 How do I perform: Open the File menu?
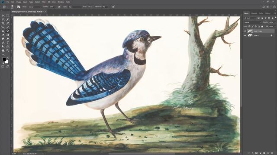pyautogui.click(x=8, y=2)
